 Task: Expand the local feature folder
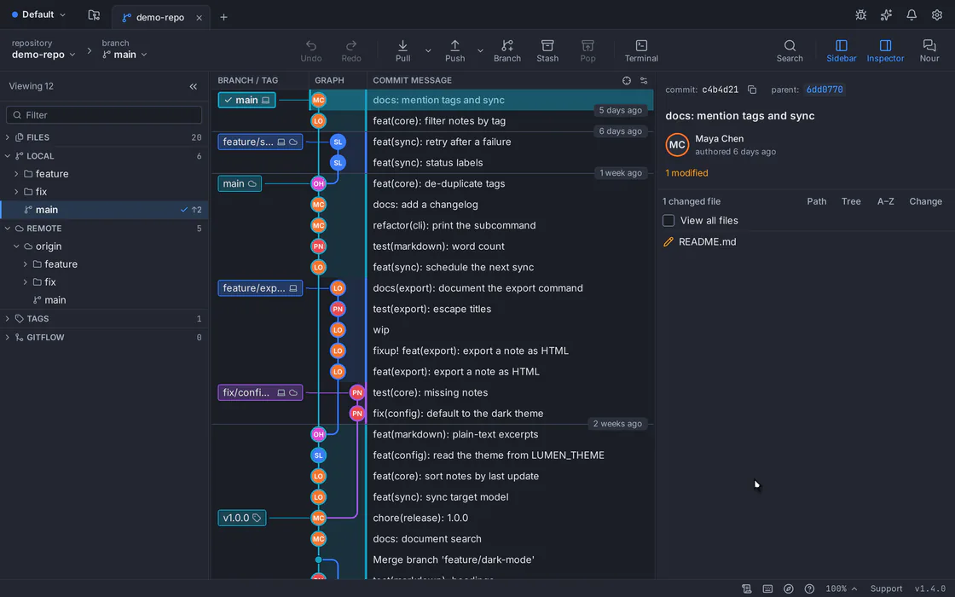coord(16,174)
